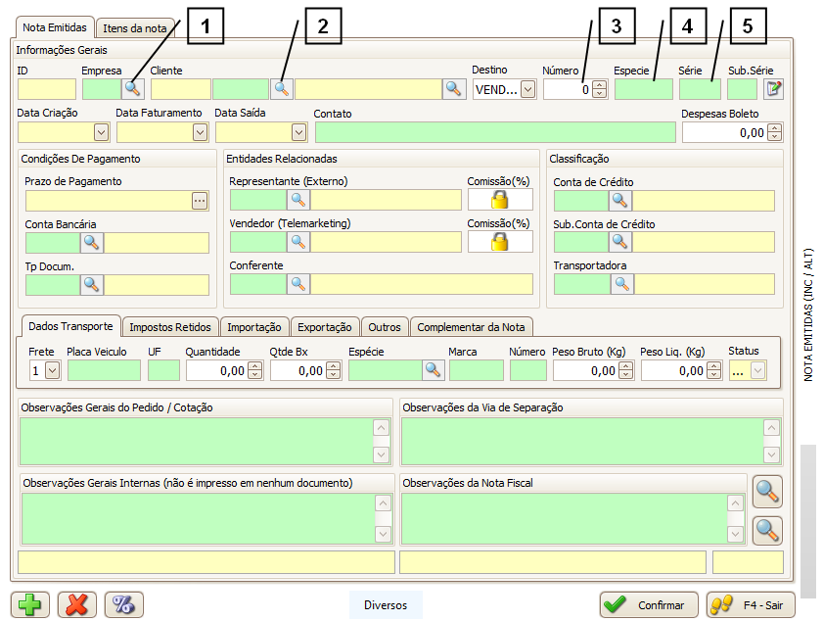Click the percent discount icon button
The image size is (823, 621).
coord(124,604)
